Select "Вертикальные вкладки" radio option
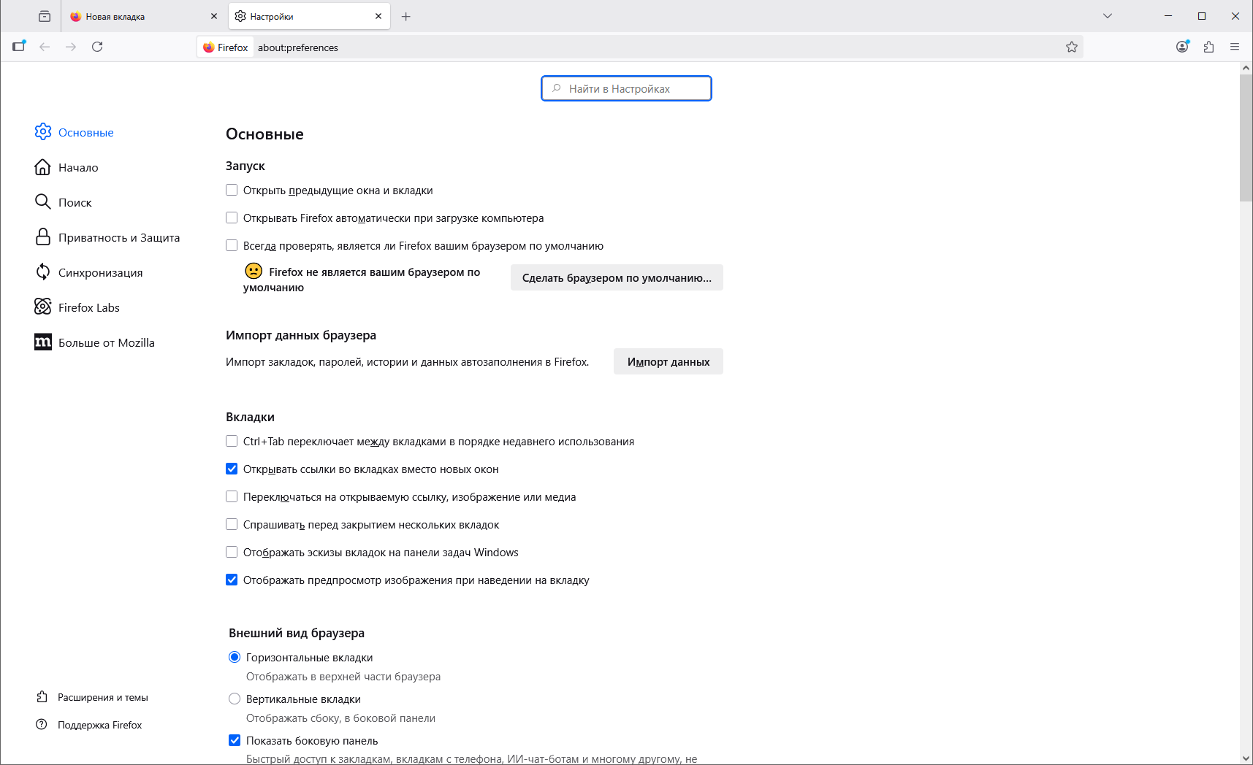1253x765 pixels. coord(235,699)
